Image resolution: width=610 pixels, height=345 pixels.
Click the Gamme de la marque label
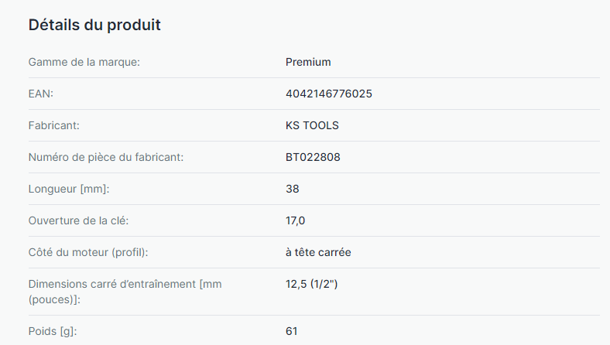pos(84,62)
